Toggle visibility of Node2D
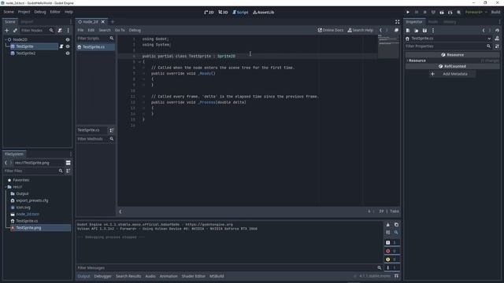Viewport: 504px width, 283px height. (68, 39)
